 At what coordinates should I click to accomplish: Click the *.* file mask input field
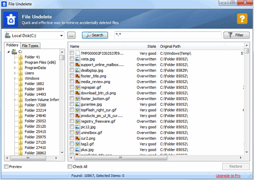168,35
